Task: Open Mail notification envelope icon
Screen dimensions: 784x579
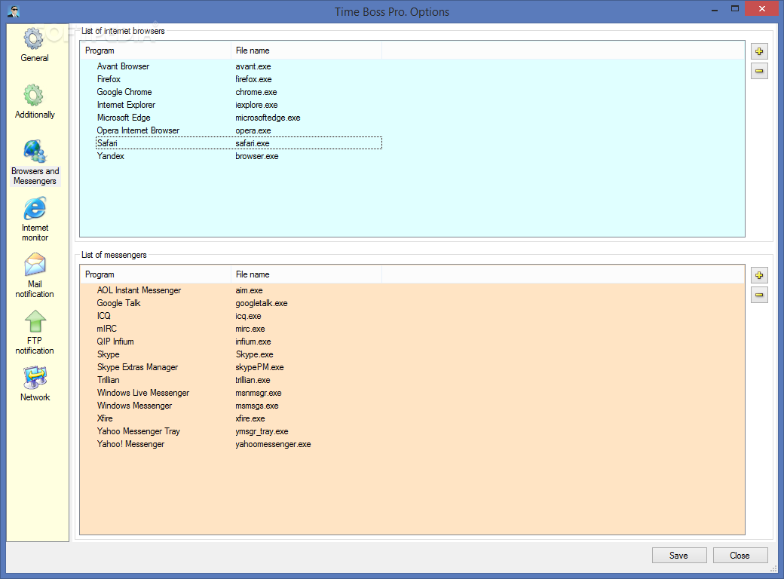Action: click(x=35, y=265)
